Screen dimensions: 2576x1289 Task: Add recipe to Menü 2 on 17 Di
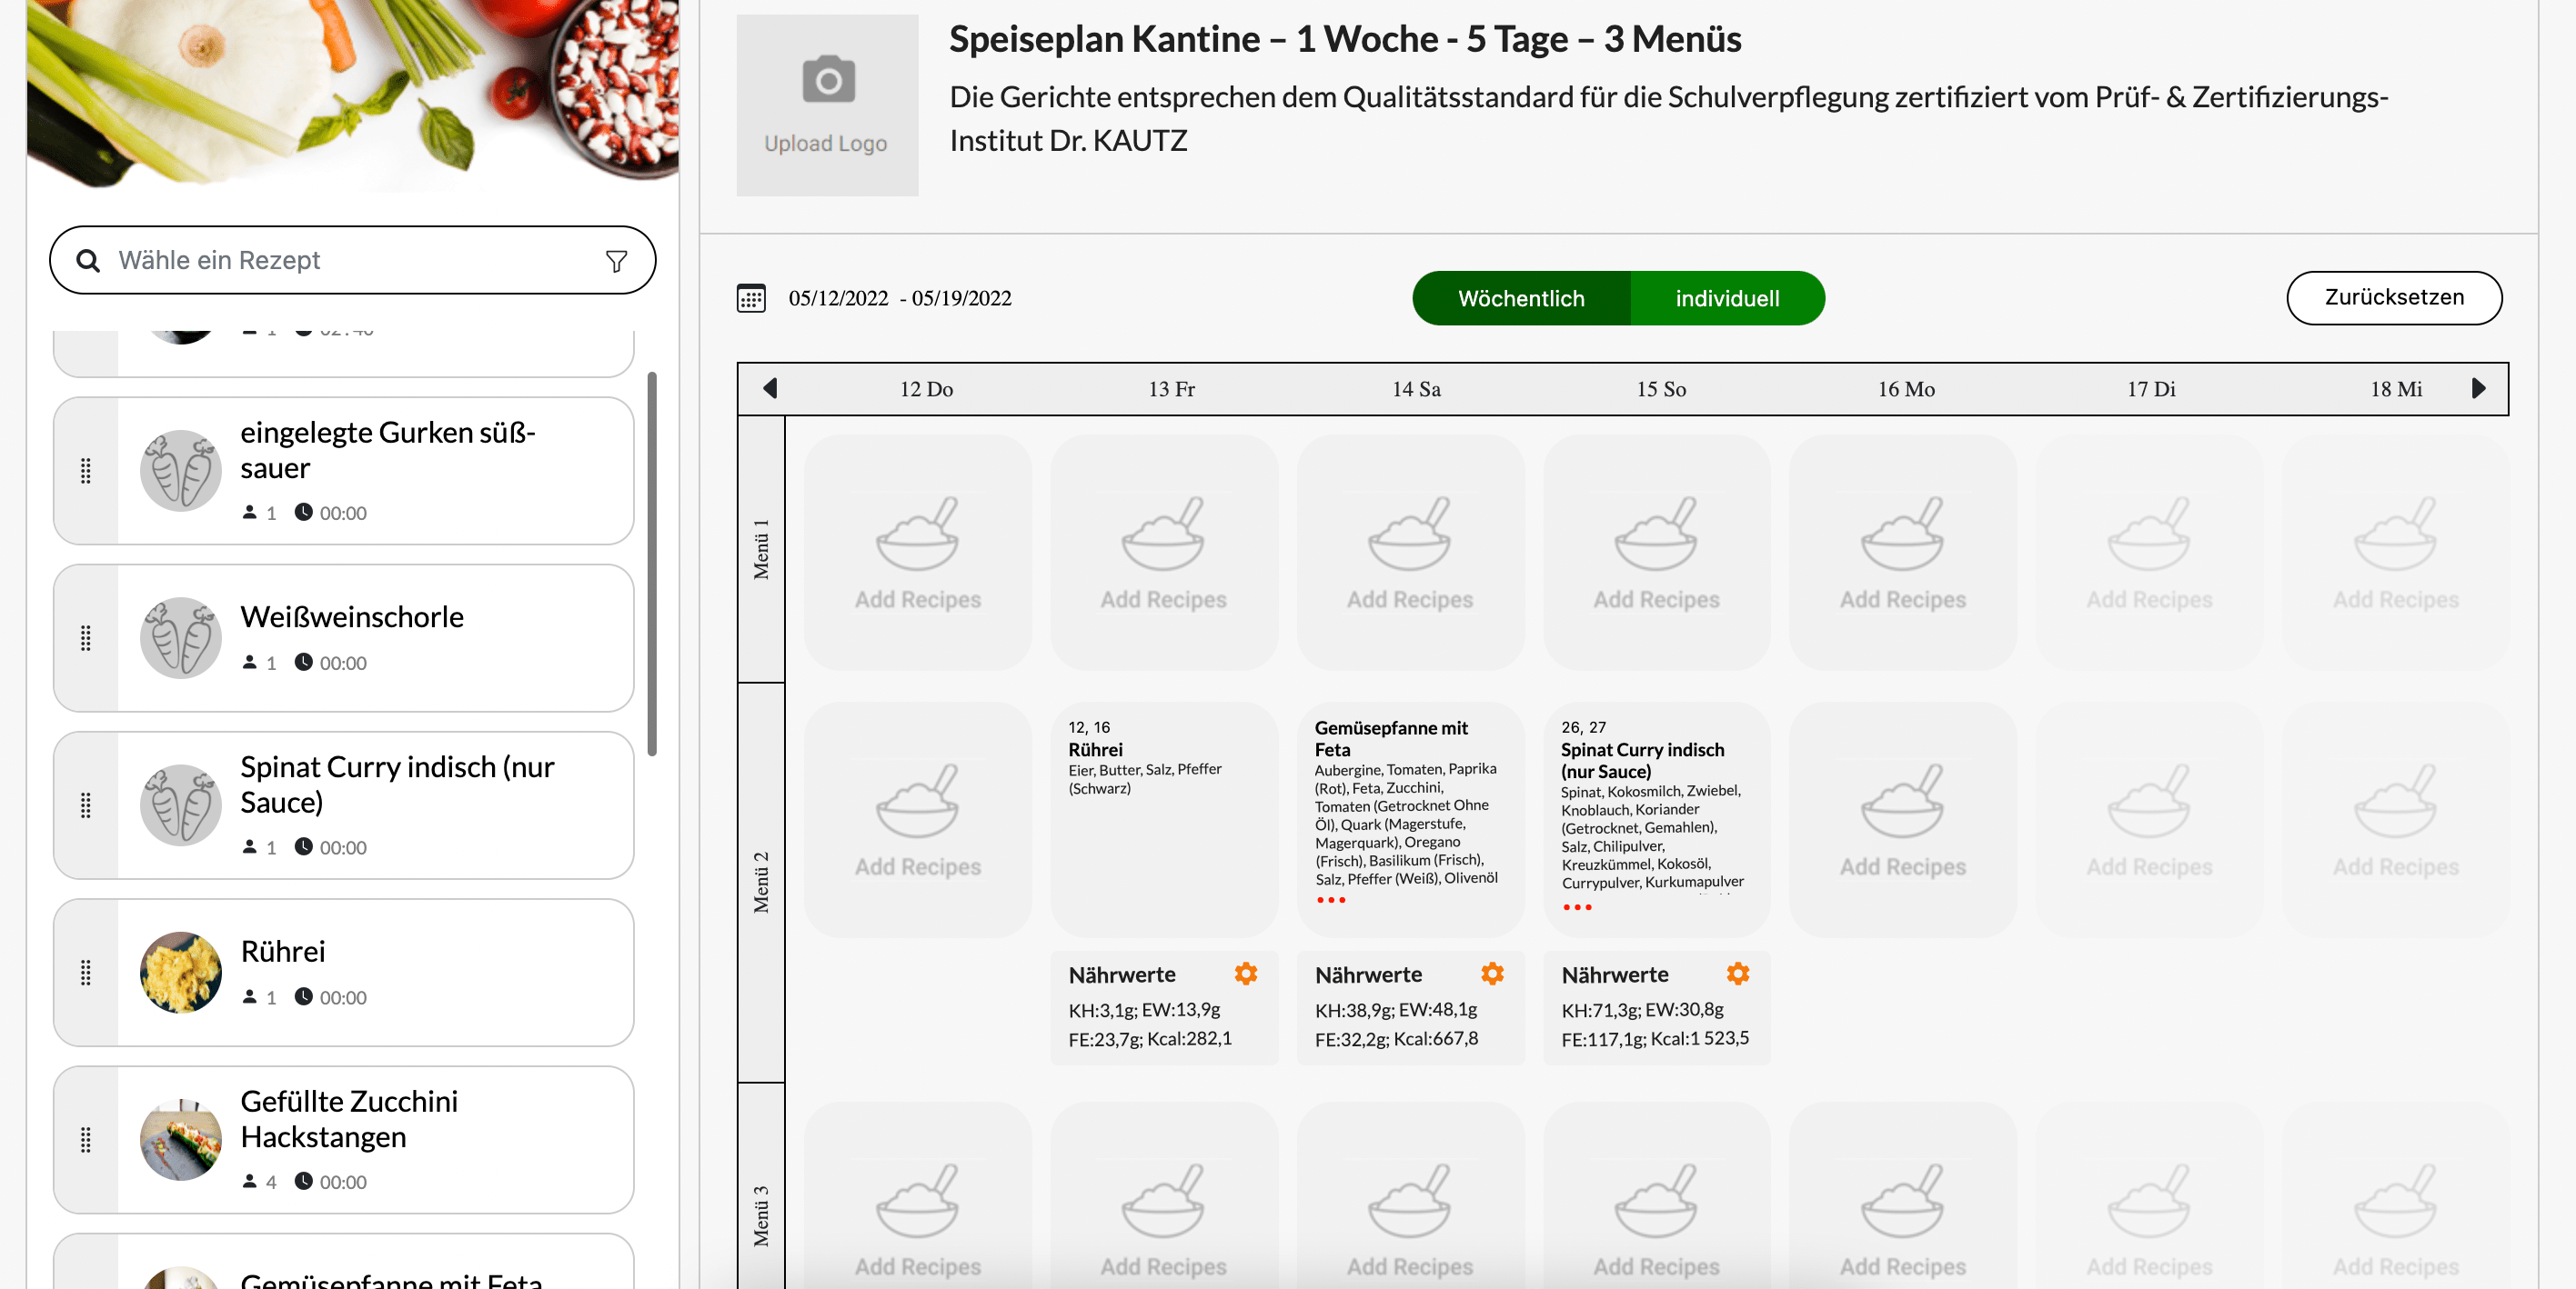point(2149,820)
